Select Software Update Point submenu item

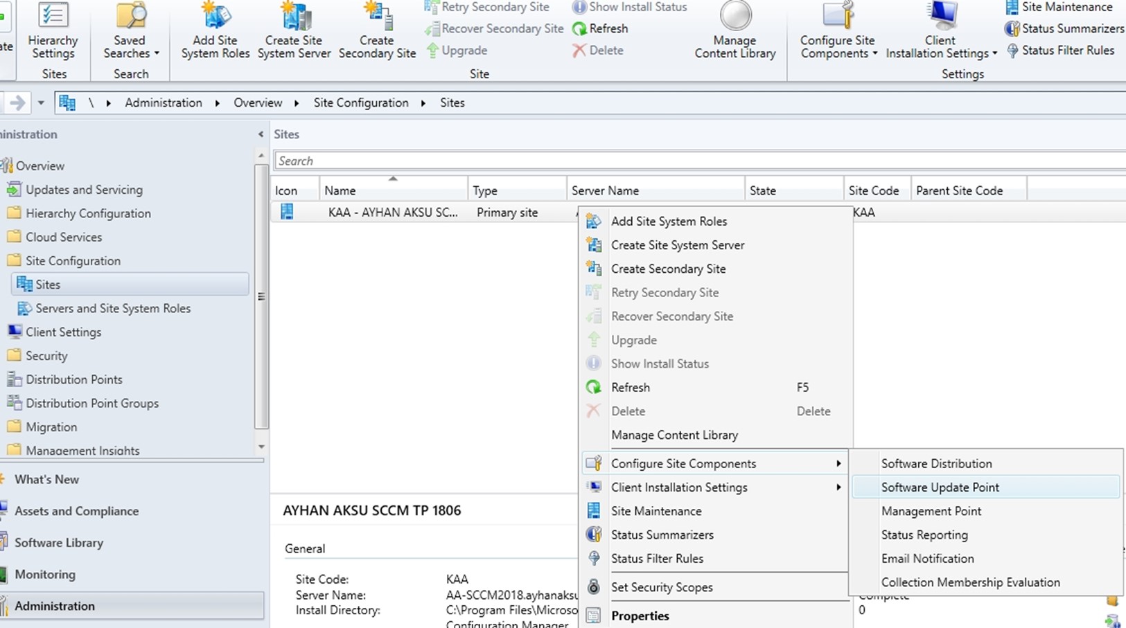[985, 487]
